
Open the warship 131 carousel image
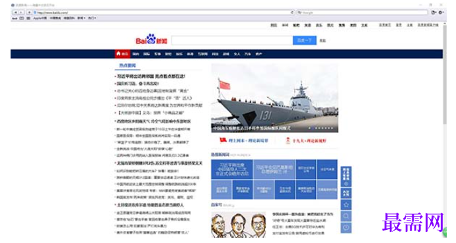[x=274, y=98]
